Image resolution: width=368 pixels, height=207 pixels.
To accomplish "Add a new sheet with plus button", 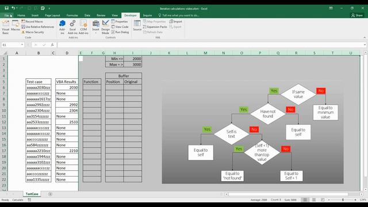I will (x=50, y=194).
